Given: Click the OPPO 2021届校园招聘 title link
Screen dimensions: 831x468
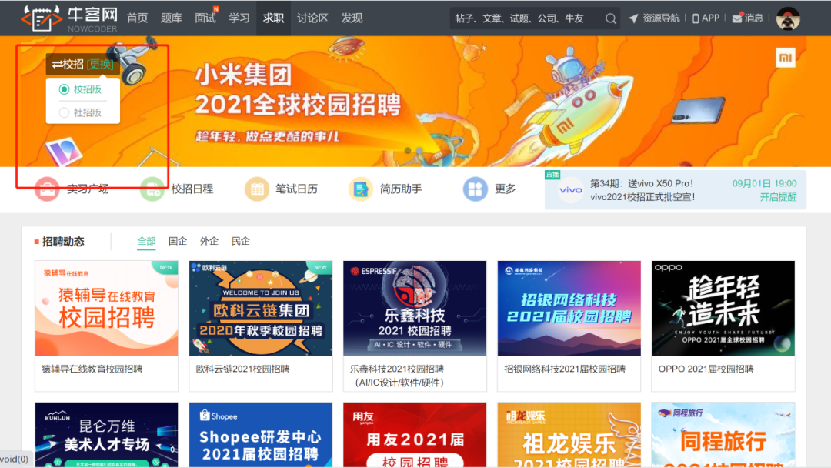Looking at the screenshot, I should pyautogui.click(x=706, y=369).
